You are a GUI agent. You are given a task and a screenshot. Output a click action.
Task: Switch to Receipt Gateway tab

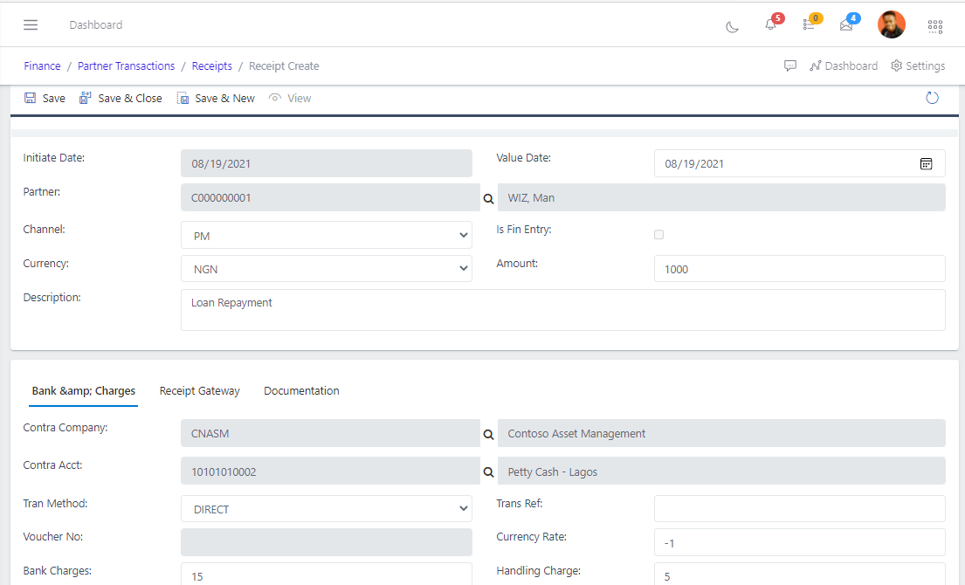[x=199, y=391]
